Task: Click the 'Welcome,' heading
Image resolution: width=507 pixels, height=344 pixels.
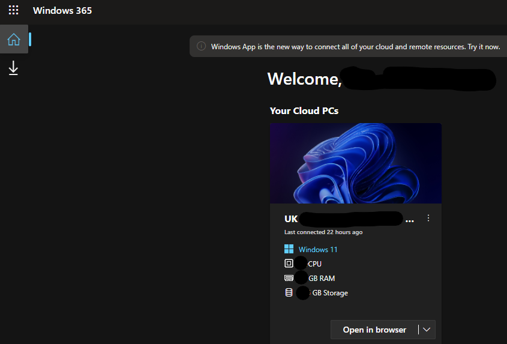Action: (305, 79)
